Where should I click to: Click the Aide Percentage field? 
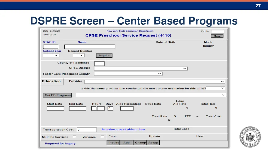tap(127, 108)
